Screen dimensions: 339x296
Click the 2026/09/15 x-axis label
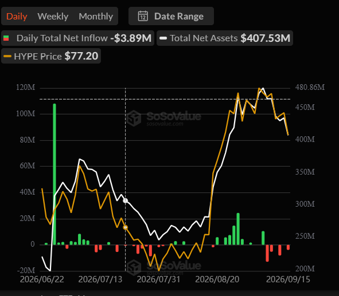288,279
